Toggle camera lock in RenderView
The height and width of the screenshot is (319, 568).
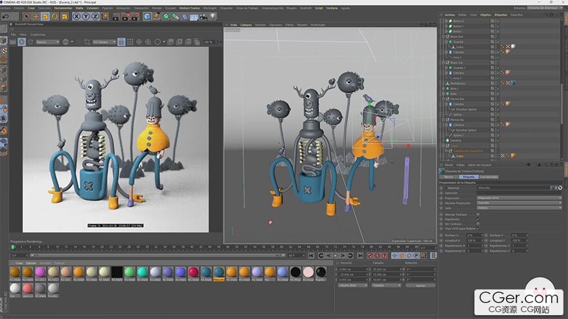point(121,42)
